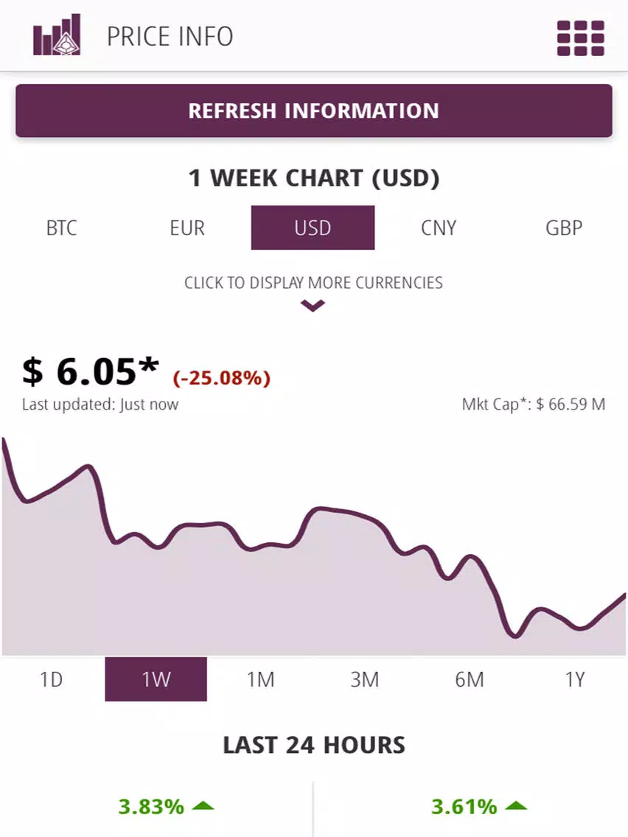The width and height of the screenshot is (628, 837).
Task: Tap the $ 6.05 price value
Action: click(91, 371)
